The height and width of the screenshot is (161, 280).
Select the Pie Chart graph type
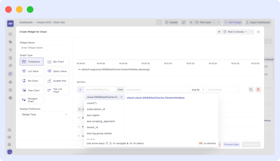click(32, 81)
